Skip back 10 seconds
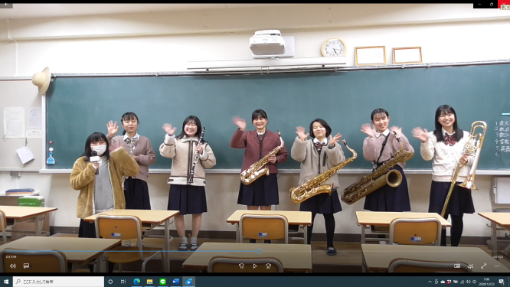510x287 pixels. (x=241, y=266)
